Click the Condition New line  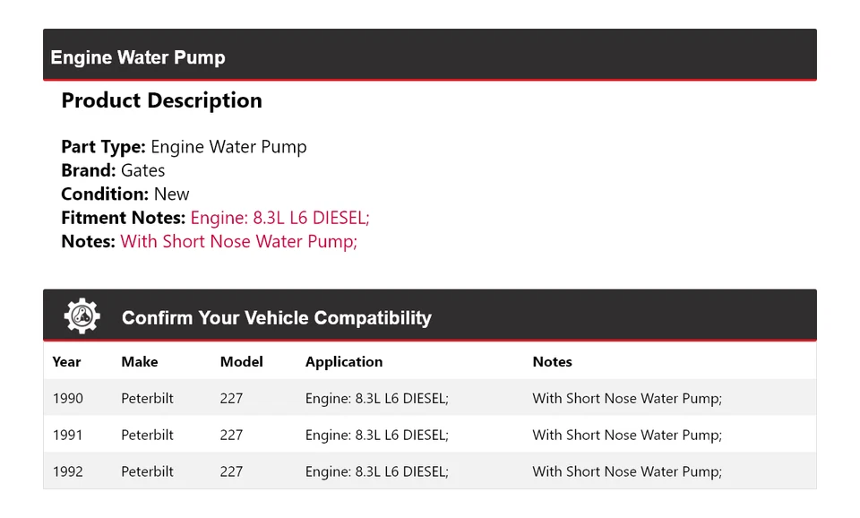point(125,194)
